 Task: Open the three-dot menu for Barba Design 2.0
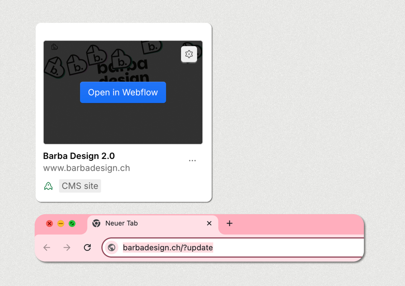(192, 161)
